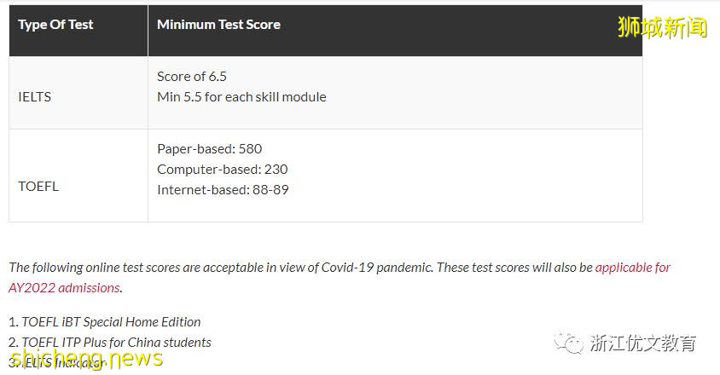The width and height of the screenshot is (720, 375).
Task: Click the TOEFL row label
Action: (x=38, y=186)
